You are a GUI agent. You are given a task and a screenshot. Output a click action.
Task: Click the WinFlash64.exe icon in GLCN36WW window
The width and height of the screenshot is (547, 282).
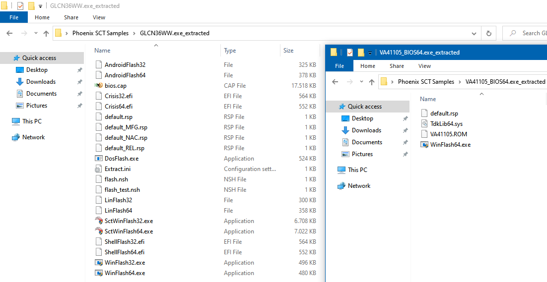click(x=99, y=273)
